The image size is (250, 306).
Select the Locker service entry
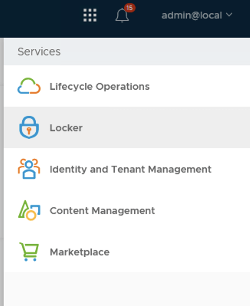pos(66,128)
